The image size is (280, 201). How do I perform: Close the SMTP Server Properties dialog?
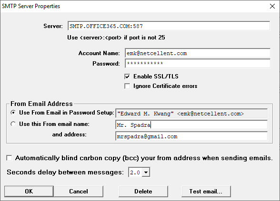(272, 6)
